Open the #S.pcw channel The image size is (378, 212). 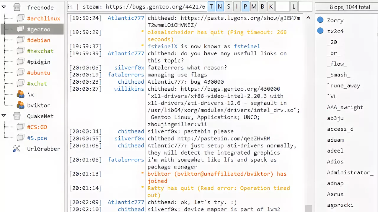[x=37, y=138]
